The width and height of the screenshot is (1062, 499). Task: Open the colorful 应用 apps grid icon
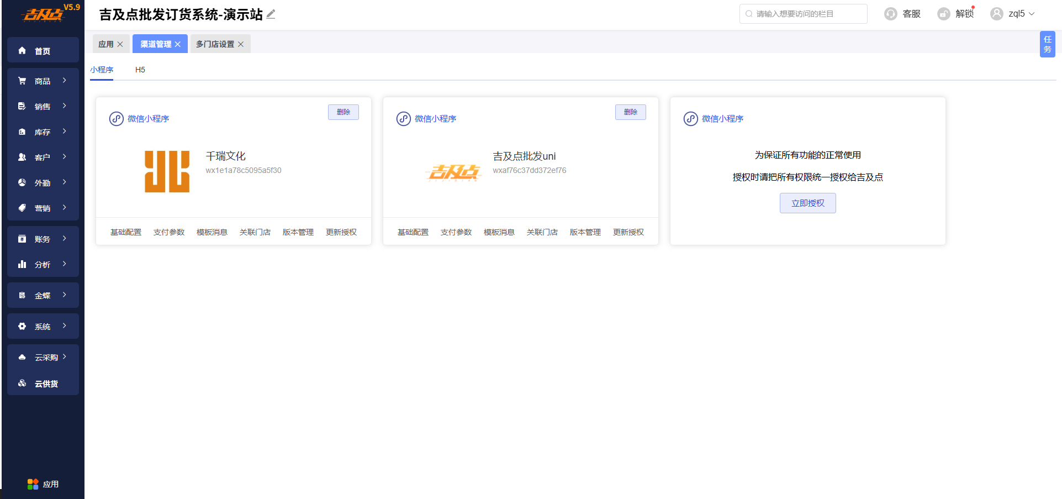tap(33, 484)
